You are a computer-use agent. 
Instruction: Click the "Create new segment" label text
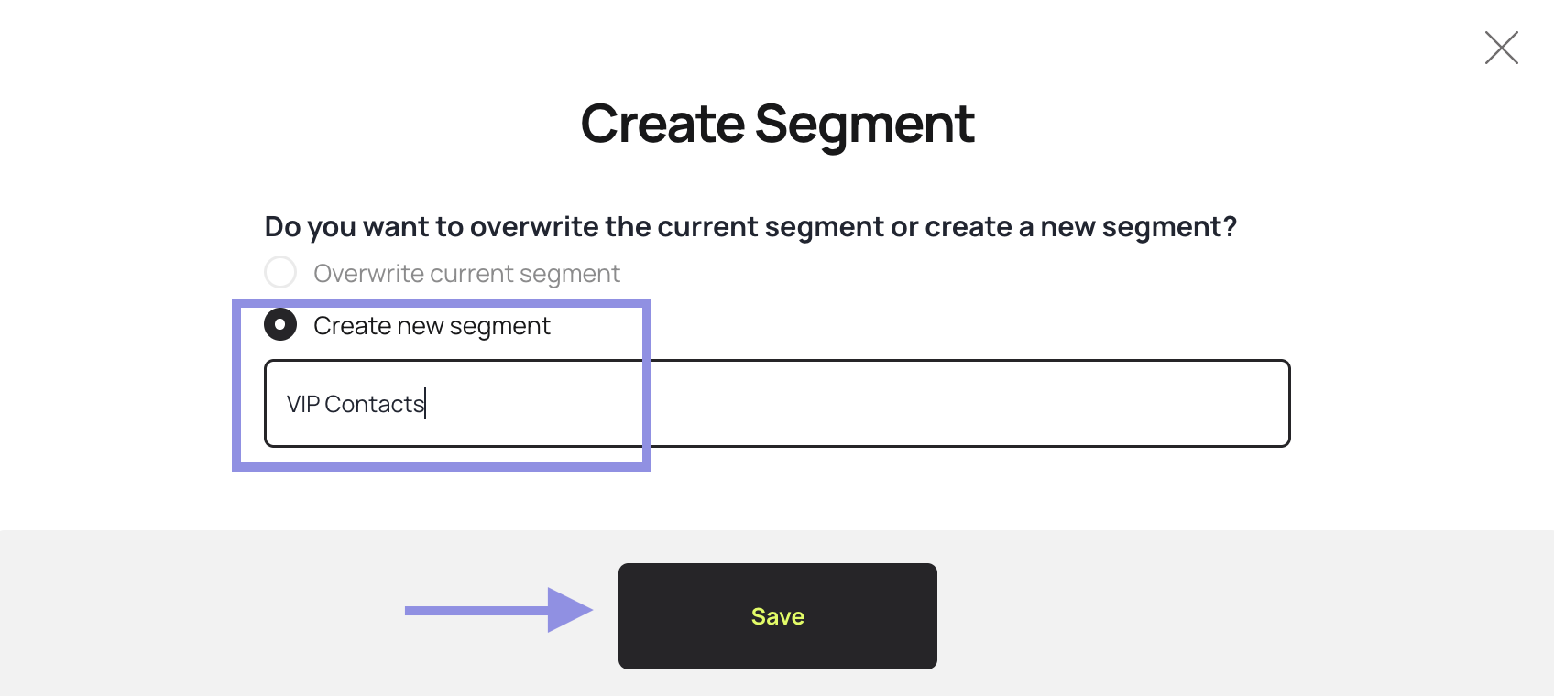point(432,326)
